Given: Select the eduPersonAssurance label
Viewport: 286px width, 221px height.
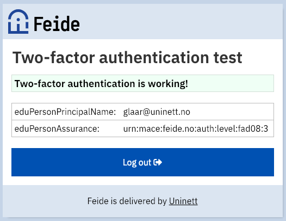Looking at the screenshot, I should (x=57, y=129).
